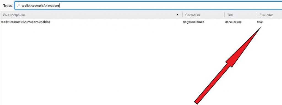Click the 'true' value cell

[x=260, y=22]
